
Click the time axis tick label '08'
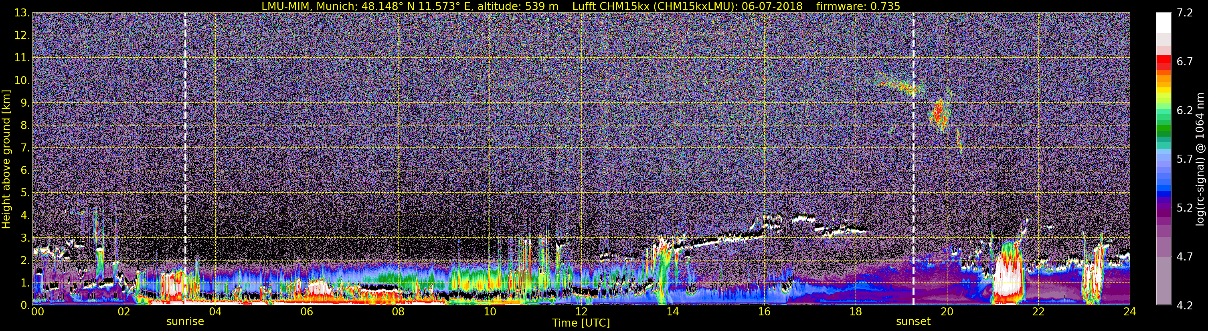398,312
